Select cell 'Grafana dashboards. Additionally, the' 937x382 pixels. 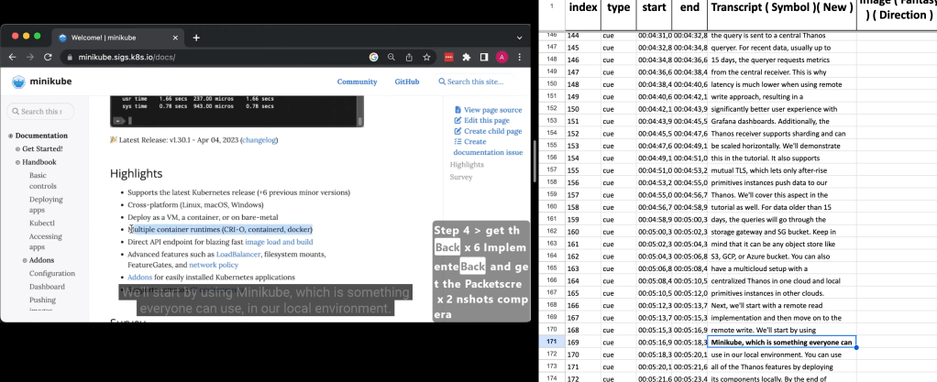click(x=782, y=121)
